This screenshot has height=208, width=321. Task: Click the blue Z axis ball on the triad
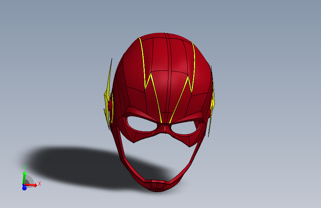24,188
